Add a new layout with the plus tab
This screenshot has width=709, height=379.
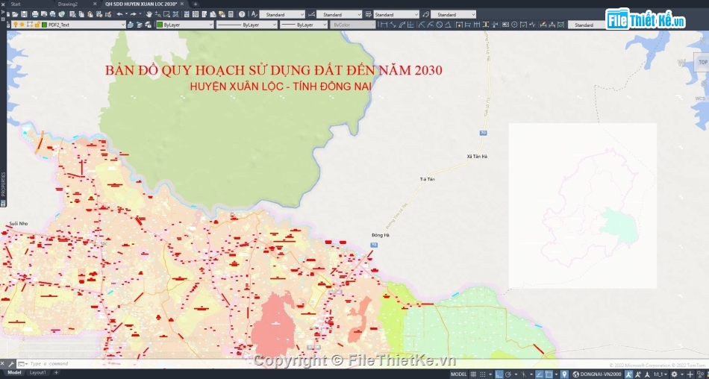pos(56,373)
